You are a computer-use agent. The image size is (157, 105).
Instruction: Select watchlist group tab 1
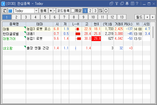7,17
